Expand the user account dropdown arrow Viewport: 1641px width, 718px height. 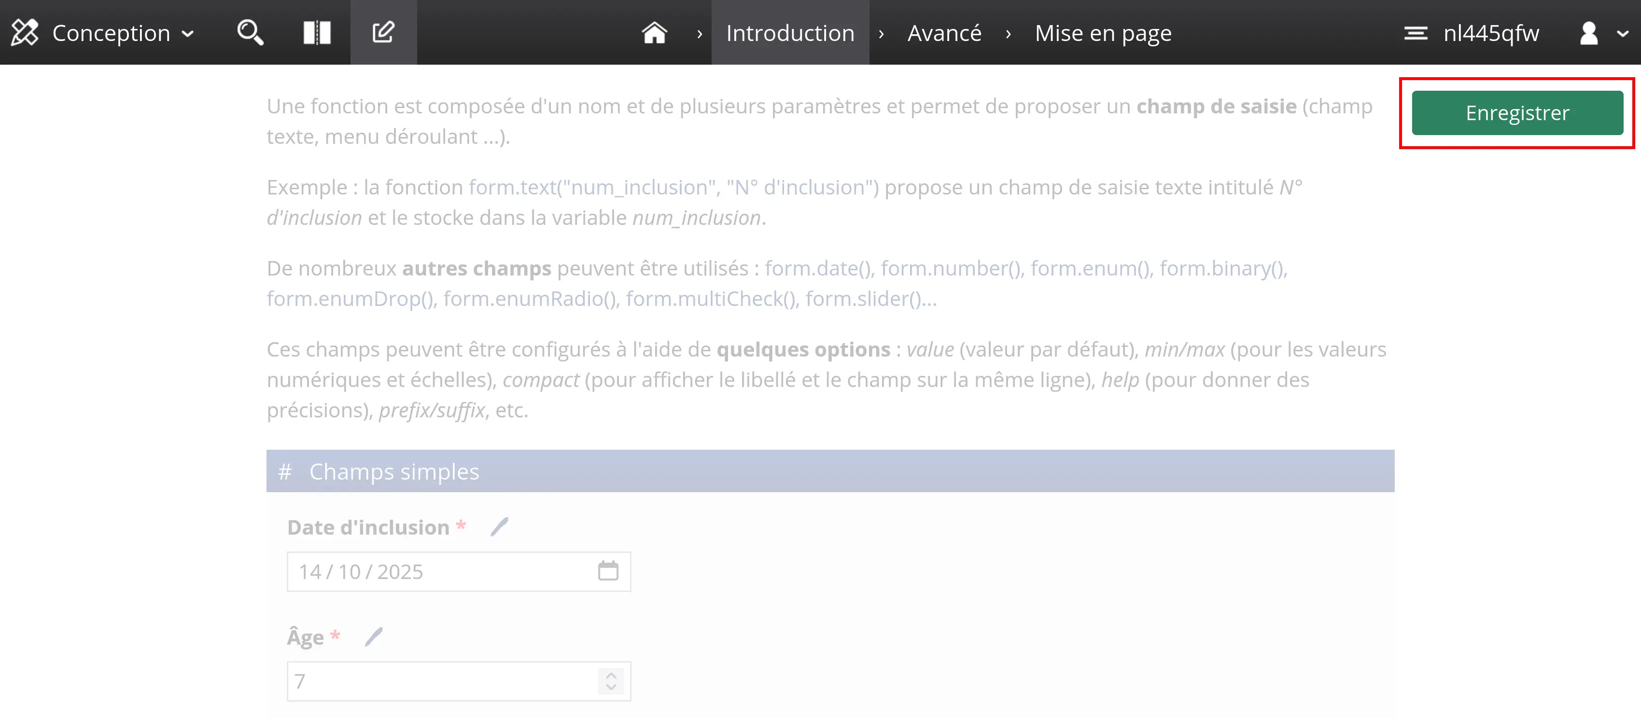[x=1623, y=34]
